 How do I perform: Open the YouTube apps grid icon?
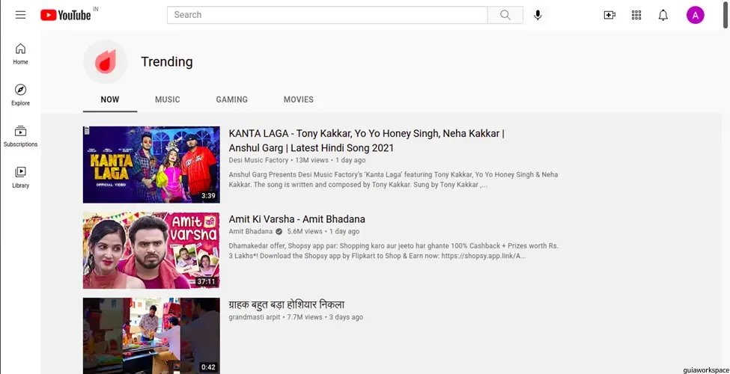(636, 15)
